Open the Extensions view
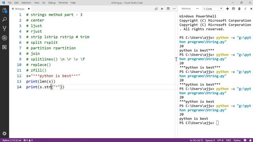The height and width of the screenshot is (142, 253). (4, 47)
